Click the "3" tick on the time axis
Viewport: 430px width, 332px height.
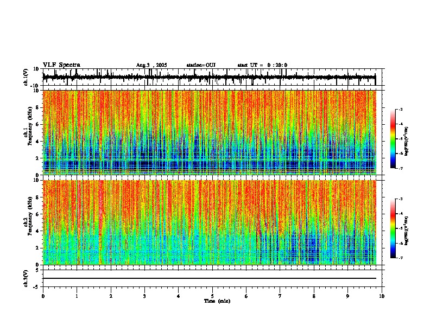(144, 296)
